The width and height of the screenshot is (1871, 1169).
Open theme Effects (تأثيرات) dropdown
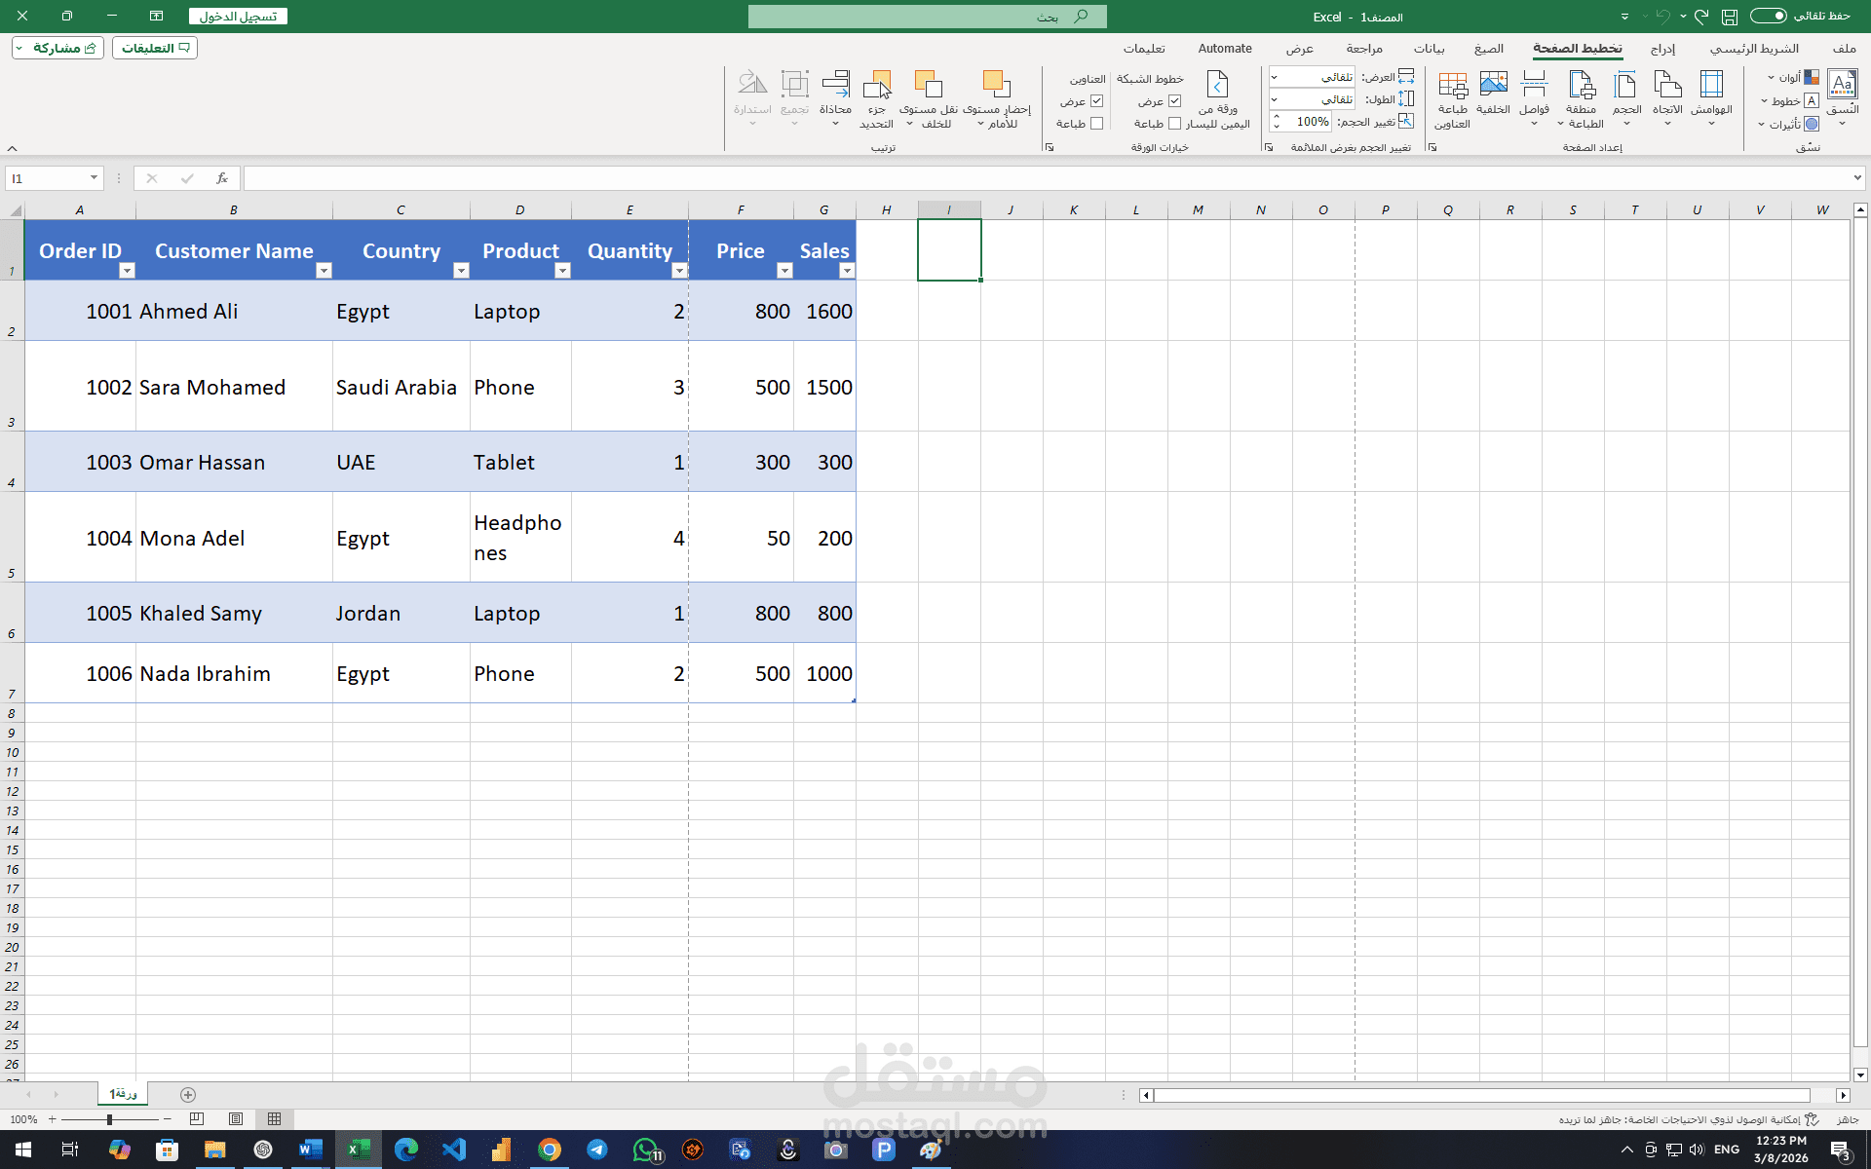(x=1788, y=125)
